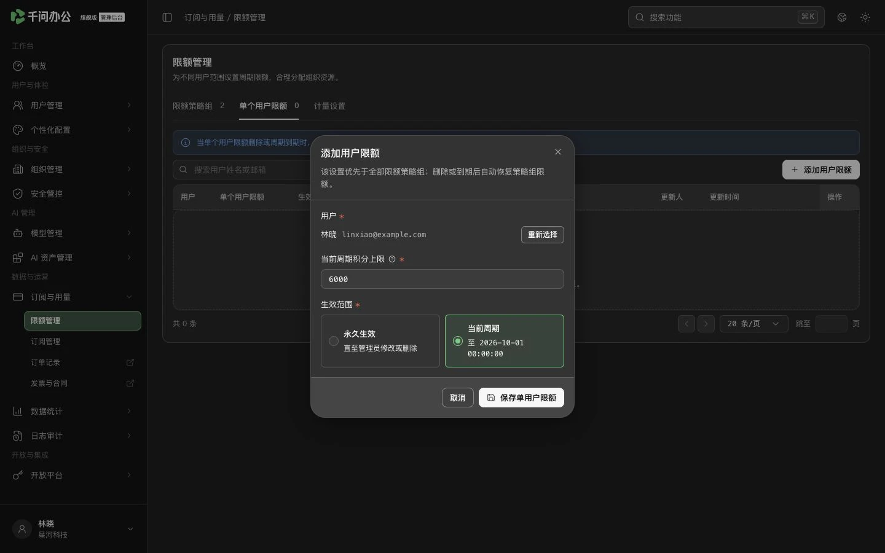Open the 20 条/页 page size dropdown
The image size is (885, 553).
pyautogui.click(x=754, y=324)
